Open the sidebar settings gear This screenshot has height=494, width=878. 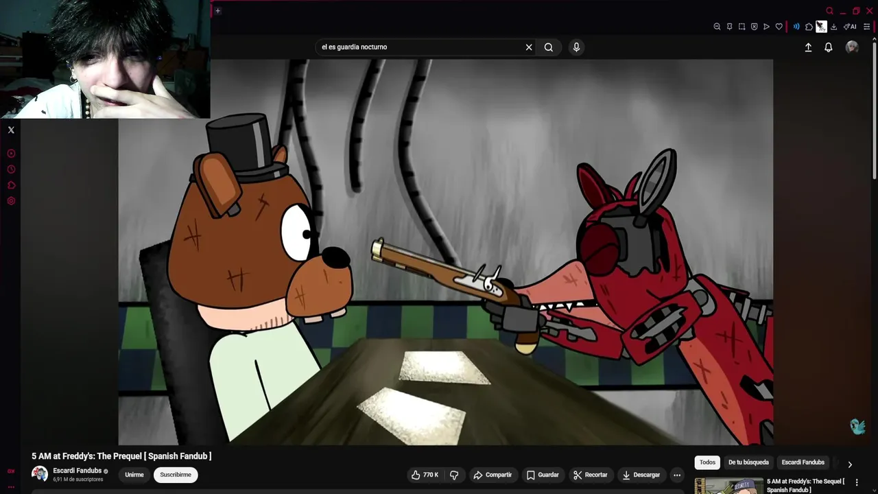click(x=11, y=201)
